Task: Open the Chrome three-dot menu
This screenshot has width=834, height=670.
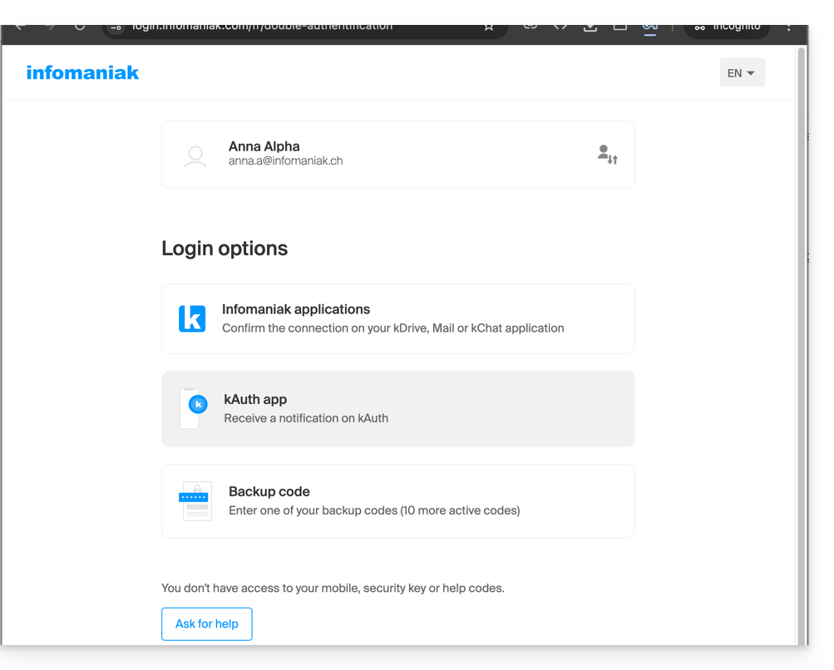Action: pyautogui.click(x=788, y=27)
